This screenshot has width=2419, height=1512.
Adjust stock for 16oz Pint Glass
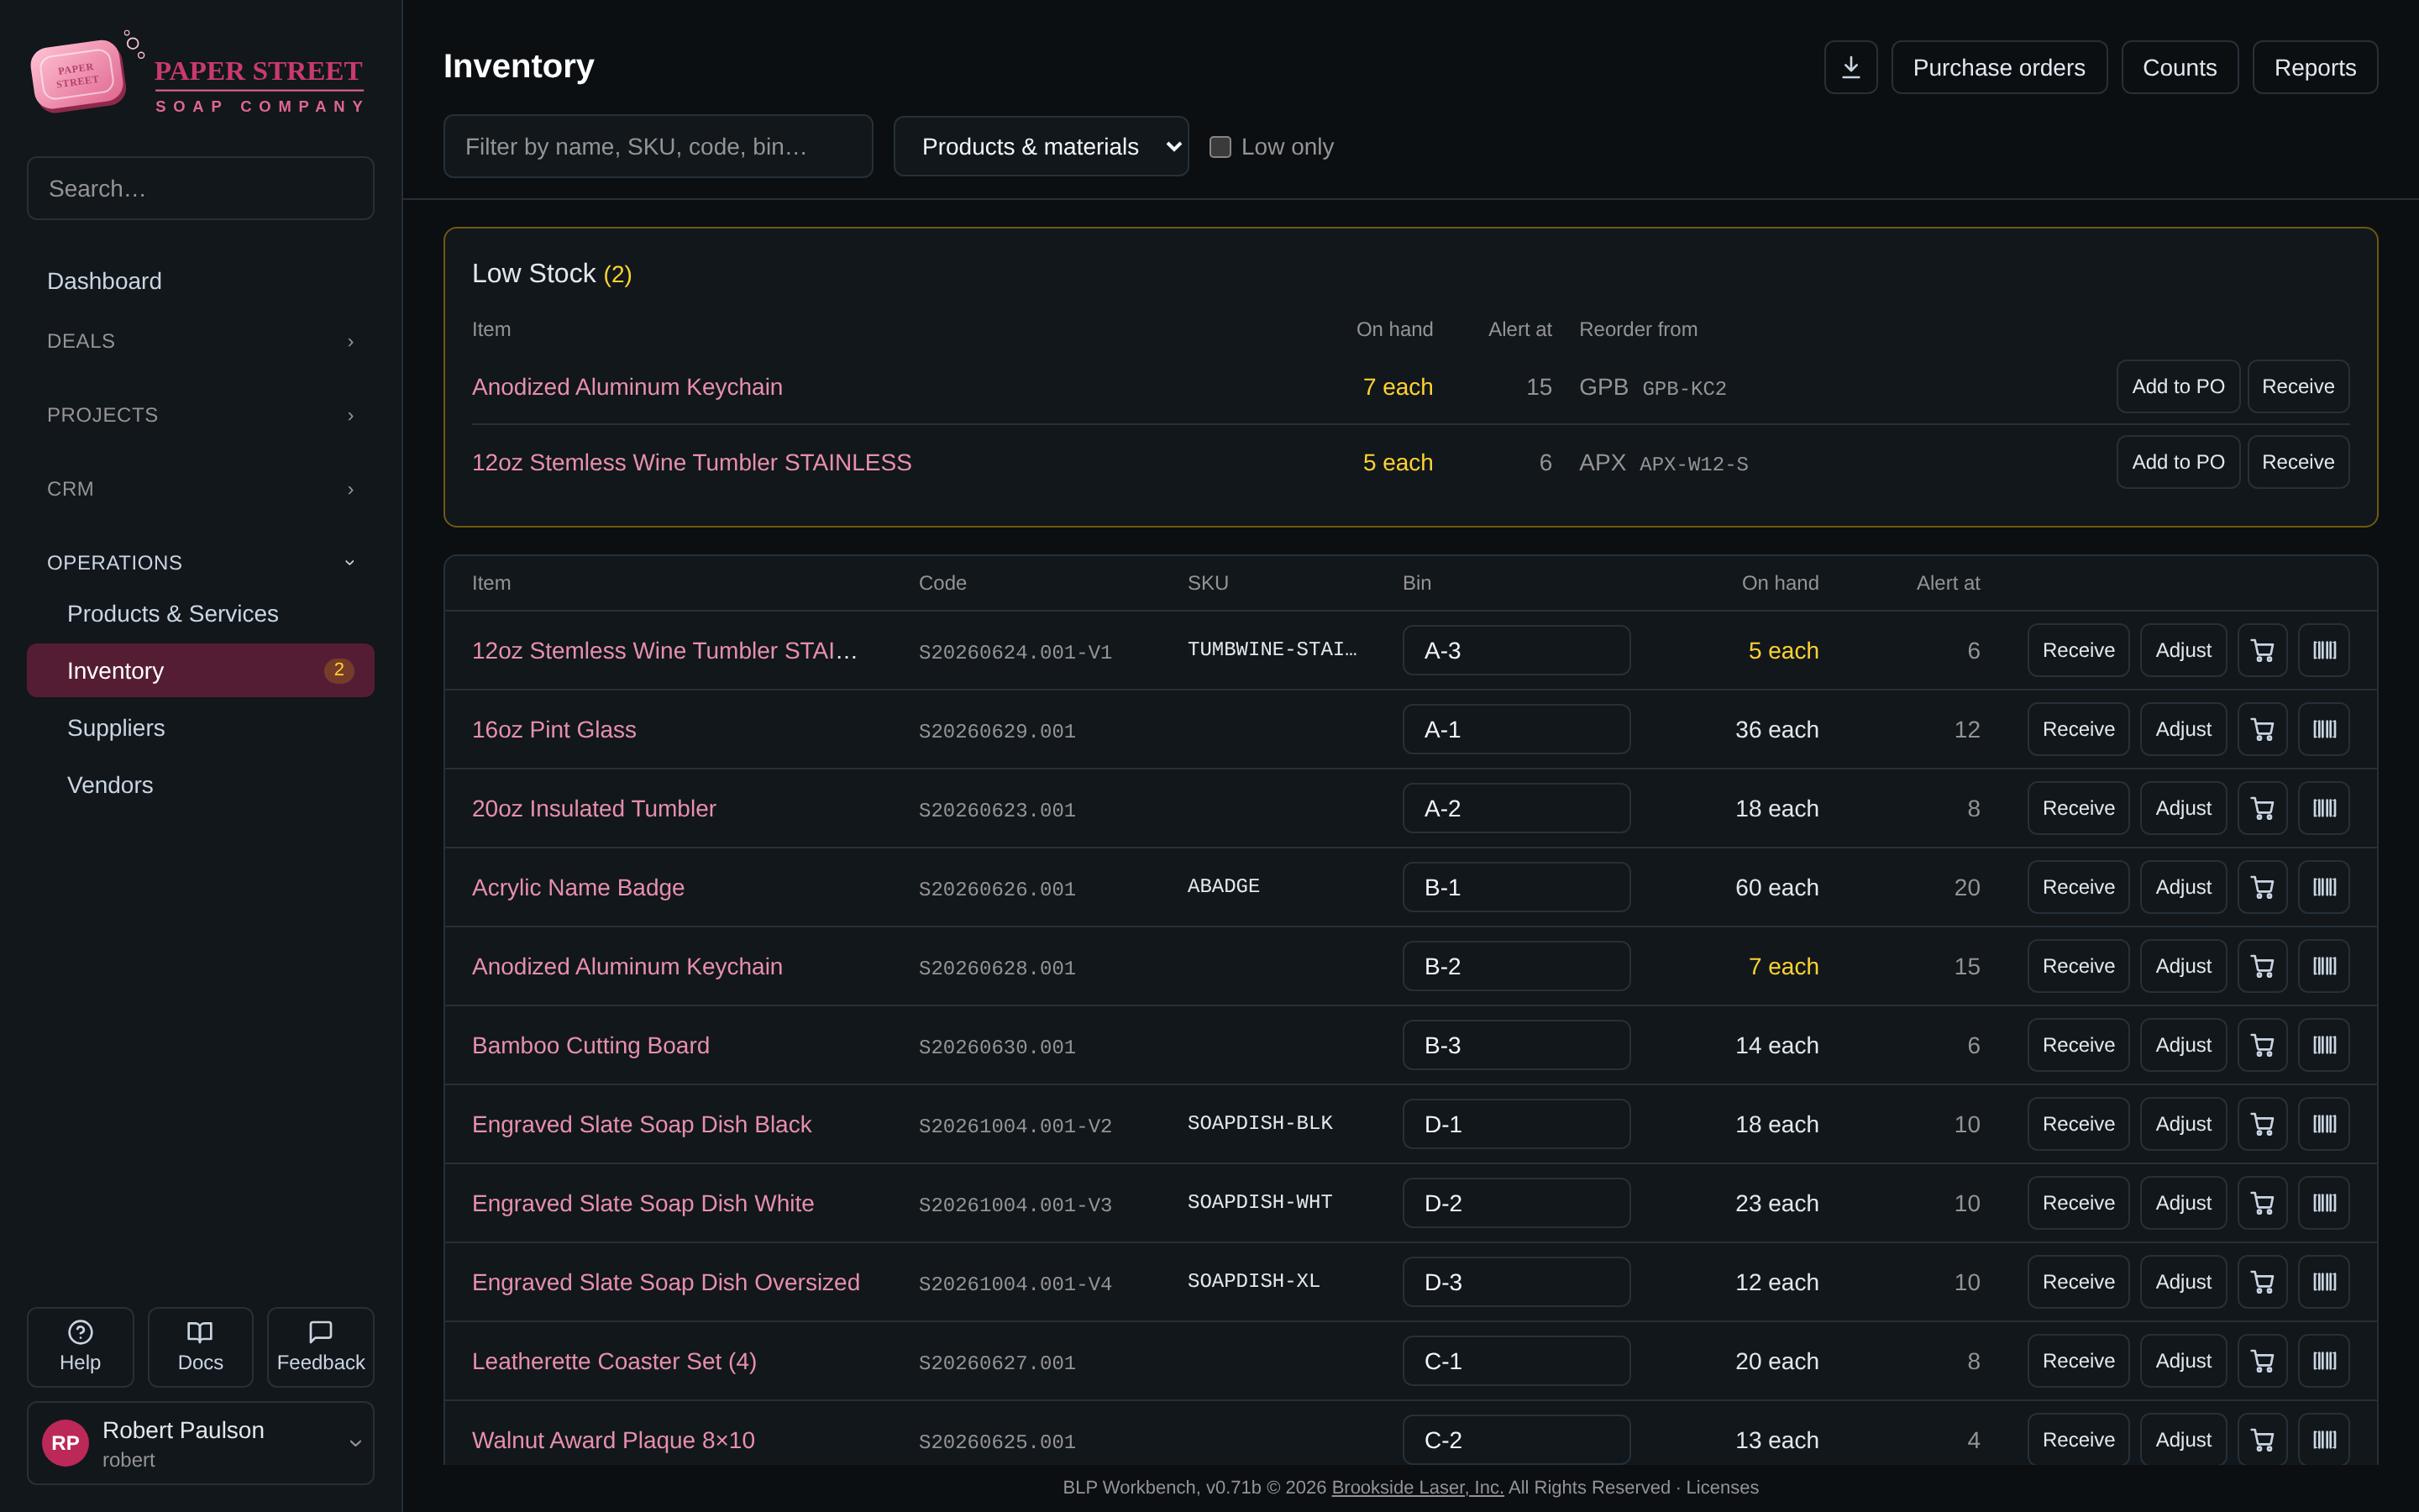pos(2183,729)
